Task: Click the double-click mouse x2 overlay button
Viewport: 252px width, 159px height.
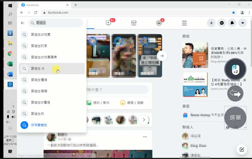Action: point(235,69)
